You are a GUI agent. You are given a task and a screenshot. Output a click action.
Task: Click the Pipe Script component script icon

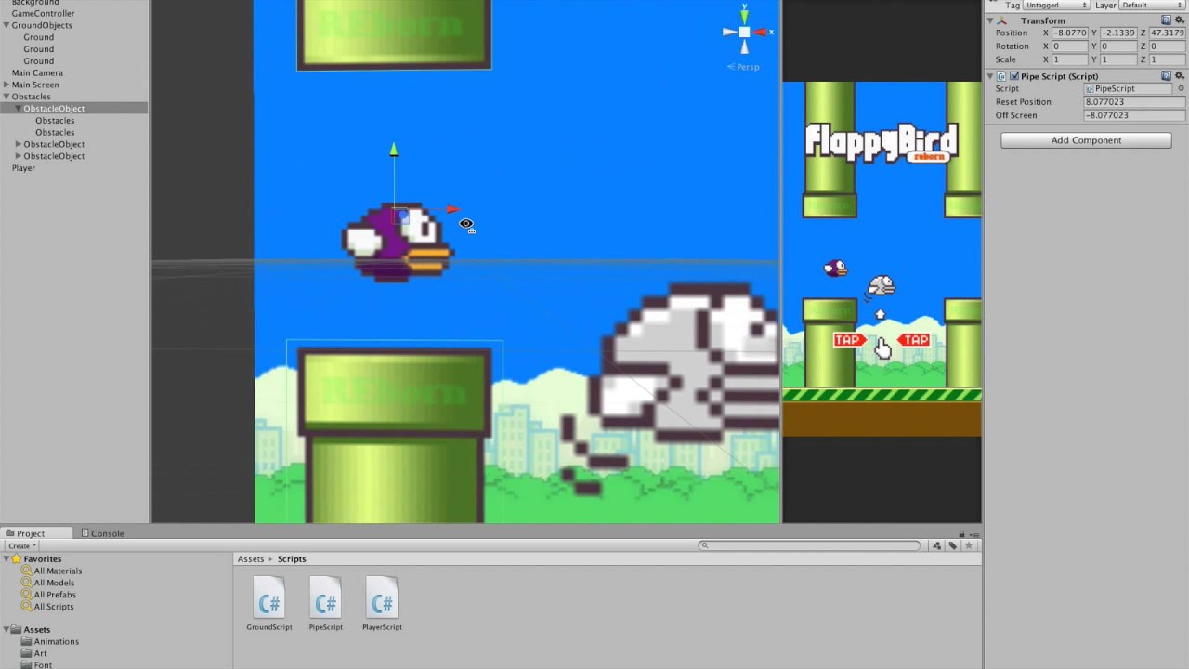tap(1002, 76)
